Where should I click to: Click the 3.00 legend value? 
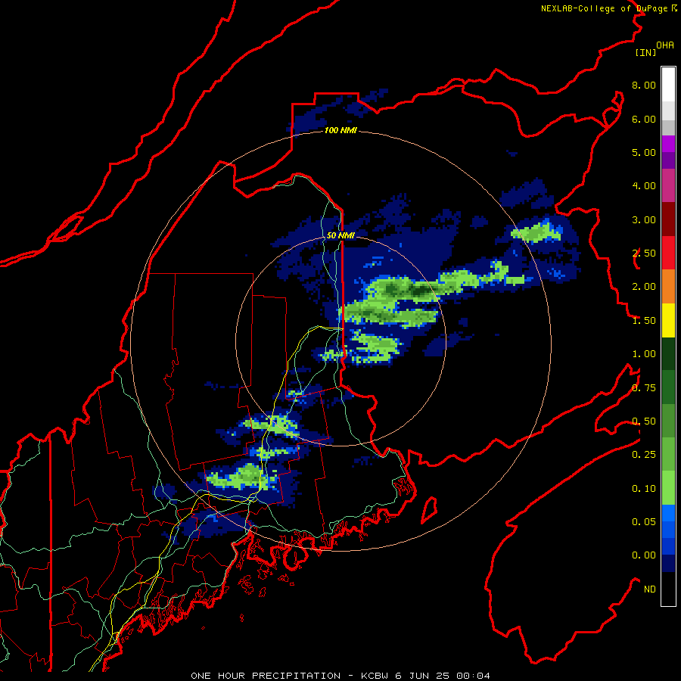[644, 219]
